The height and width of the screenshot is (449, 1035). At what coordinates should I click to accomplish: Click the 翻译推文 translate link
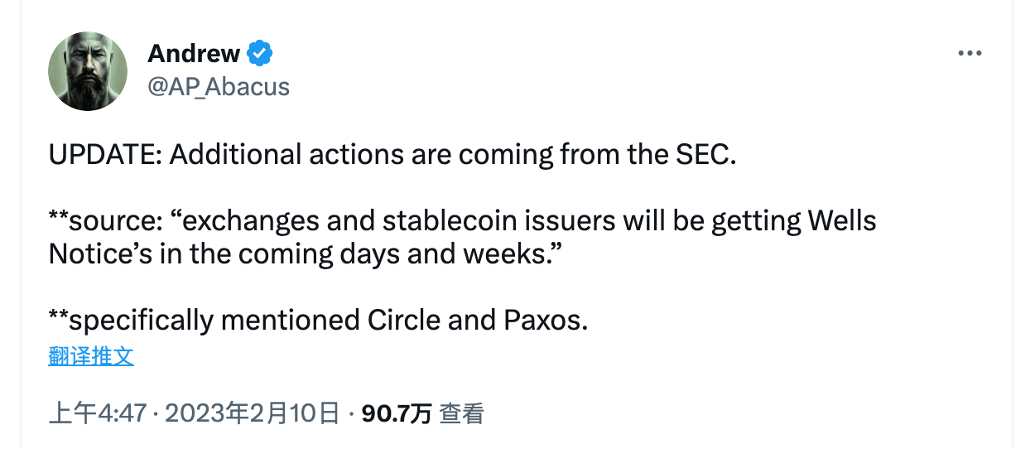(x=91, y=356)
